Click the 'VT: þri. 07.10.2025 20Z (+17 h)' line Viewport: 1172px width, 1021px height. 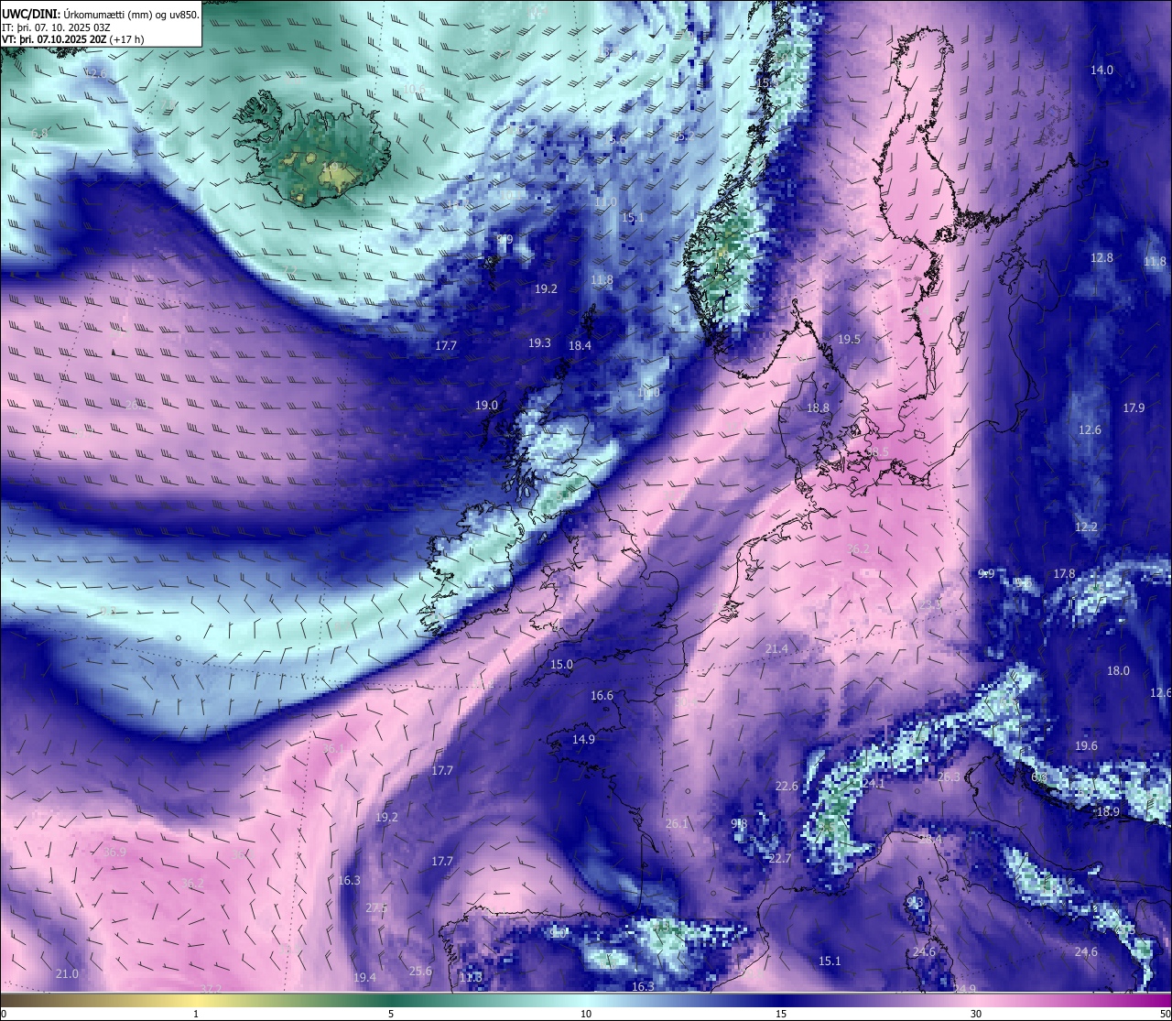click(72, 39)
